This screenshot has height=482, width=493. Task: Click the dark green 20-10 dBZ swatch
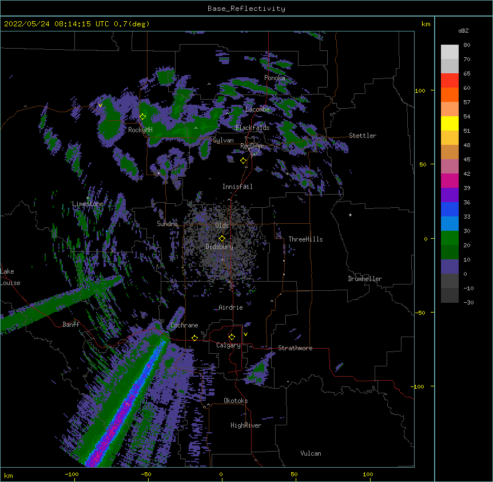tap(450, 252)
